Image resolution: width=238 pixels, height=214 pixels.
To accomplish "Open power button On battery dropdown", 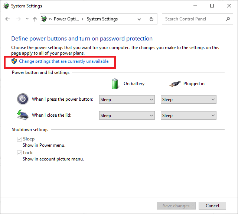I will tap(127, 100).
